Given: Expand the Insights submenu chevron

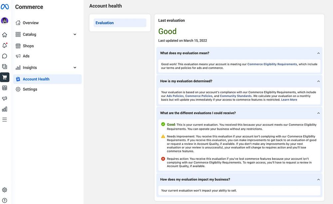Looking at the screenshot, I should pos(75,68).
